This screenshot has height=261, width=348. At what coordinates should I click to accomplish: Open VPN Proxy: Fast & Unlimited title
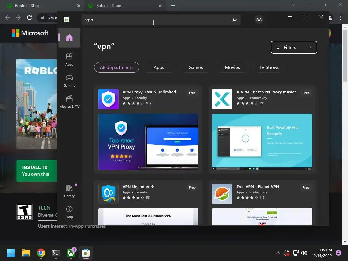149,92
